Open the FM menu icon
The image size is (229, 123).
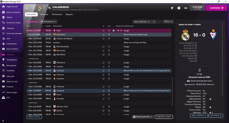point(186,8)
